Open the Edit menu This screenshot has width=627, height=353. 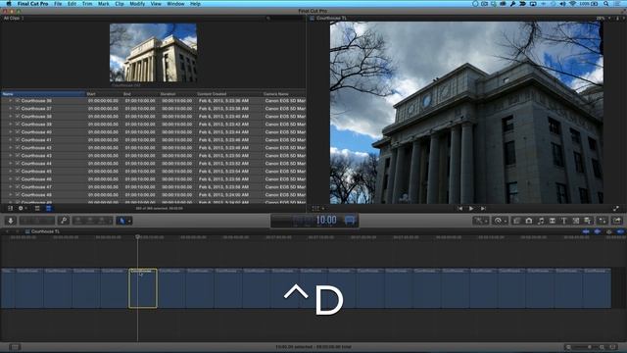tap(72, 4)
